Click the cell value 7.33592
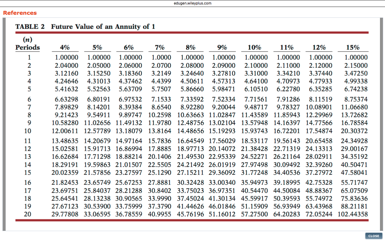This screenshot has width=385, height=241. [192, 99]
